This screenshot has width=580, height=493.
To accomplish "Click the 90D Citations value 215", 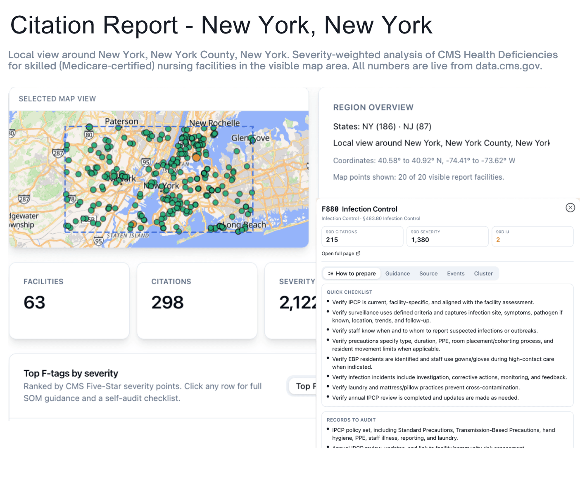I will [332, 239].
